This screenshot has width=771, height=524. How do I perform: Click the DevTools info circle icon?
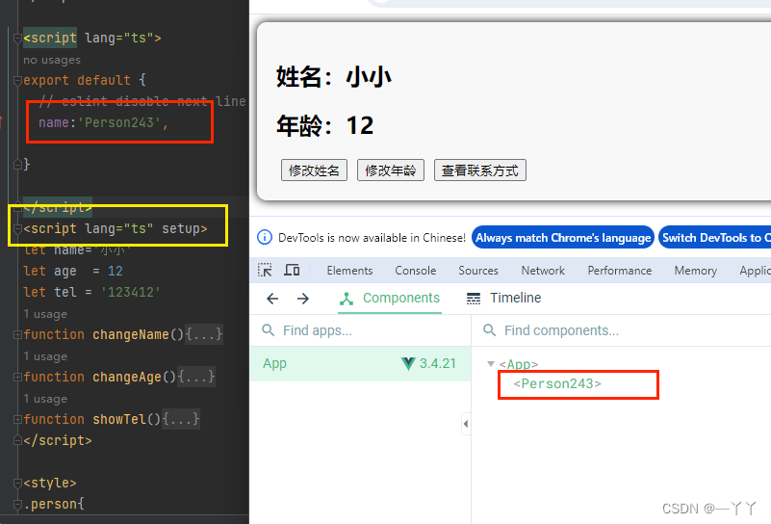point(265,237)
